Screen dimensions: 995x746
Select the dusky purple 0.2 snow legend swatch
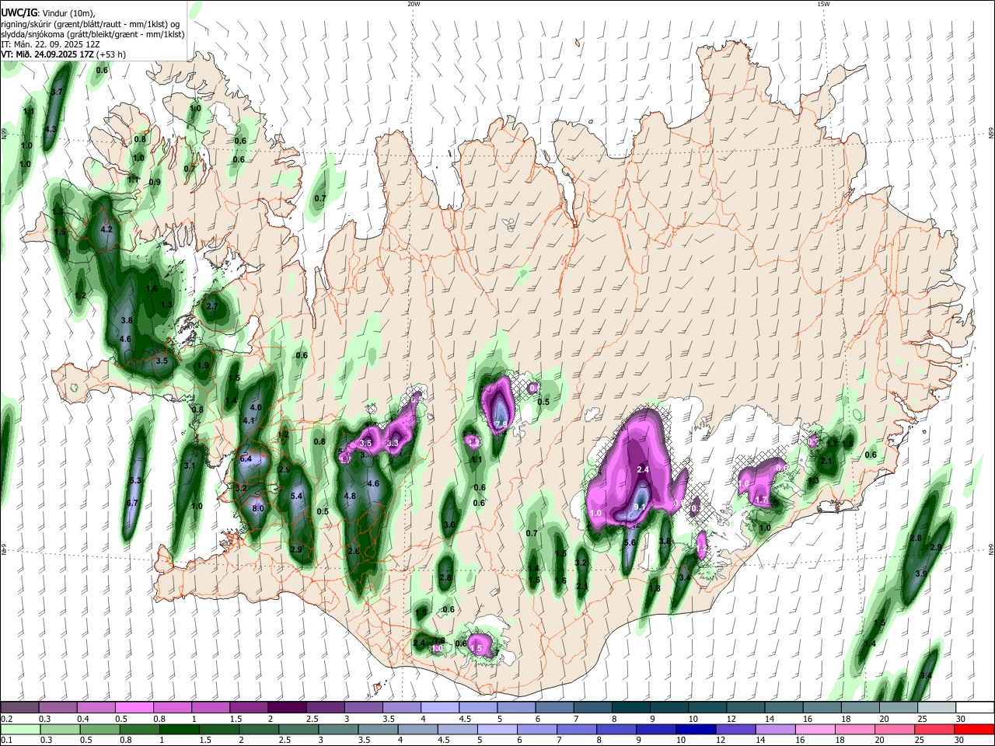[19, 707]
